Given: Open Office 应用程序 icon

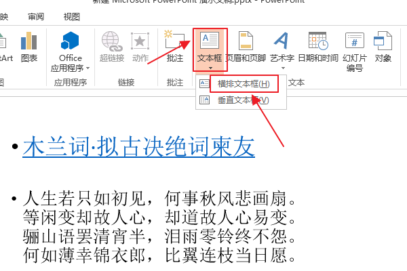Looking at the screenshot, I should [x=70, y=41].
